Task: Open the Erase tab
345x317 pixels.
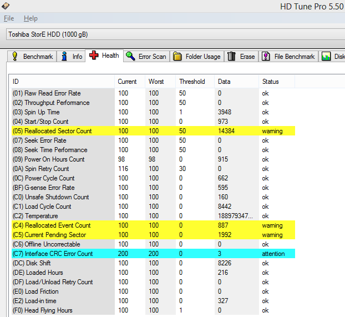Action: point(241,57)
